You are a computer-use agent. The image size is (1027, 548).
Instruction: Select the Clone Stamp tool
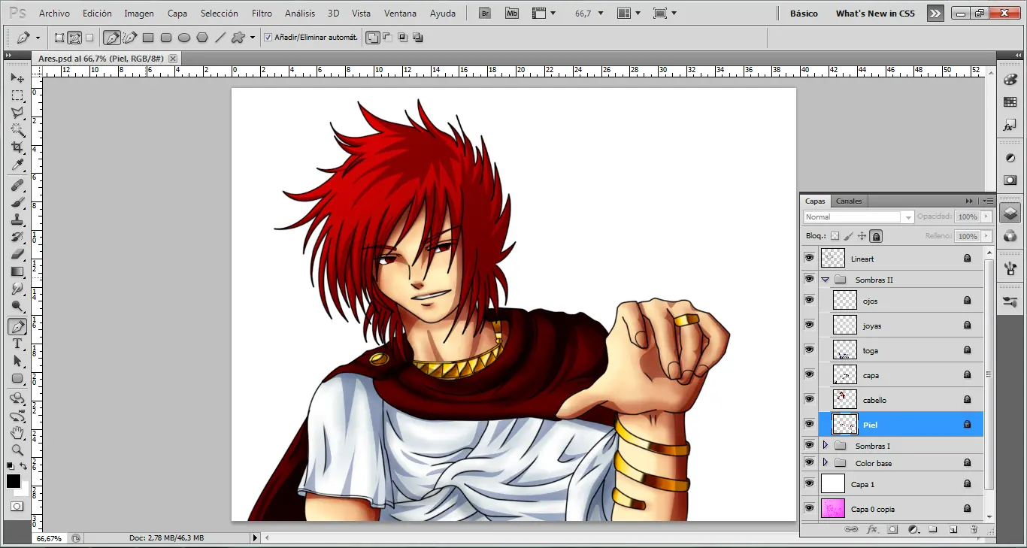(x=17, y=220)
